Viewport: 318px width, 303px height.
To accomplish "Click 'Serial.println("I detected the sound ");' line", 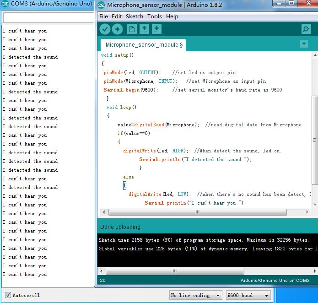I will (195, 159).
